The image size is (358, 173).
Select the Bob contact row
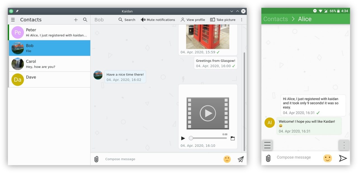(x=49, y=48)
